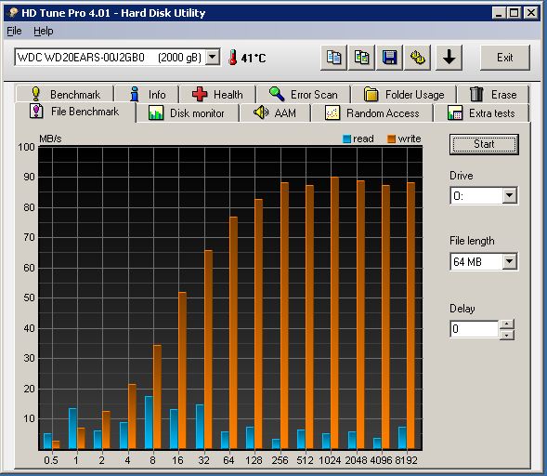This screenshot has height=476, width=547.
Task: Switch to the Erase tab
Action: point(494,94)
